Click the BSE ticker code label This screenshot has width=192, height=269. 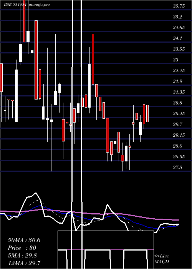click(x=15, y=5)
